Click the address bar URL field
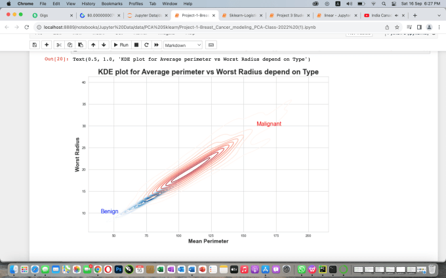 [x=180, y=27]
